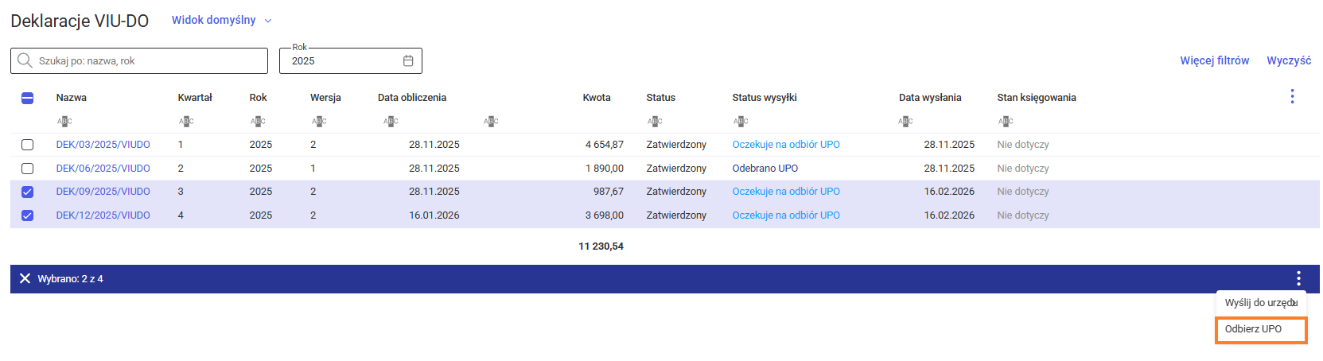
Task: Open the DEK/06/2025/VIUDO declaration link
Action: coord(103,169)
